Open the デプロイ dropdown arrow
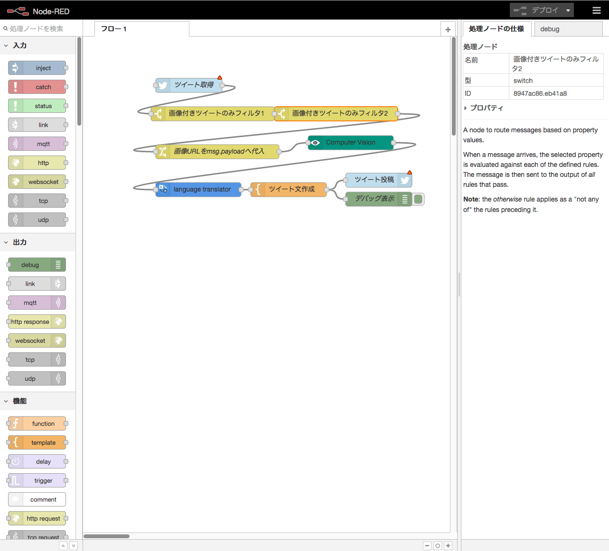Viewport: 609px width, 551px height. [x=568, y=10]
